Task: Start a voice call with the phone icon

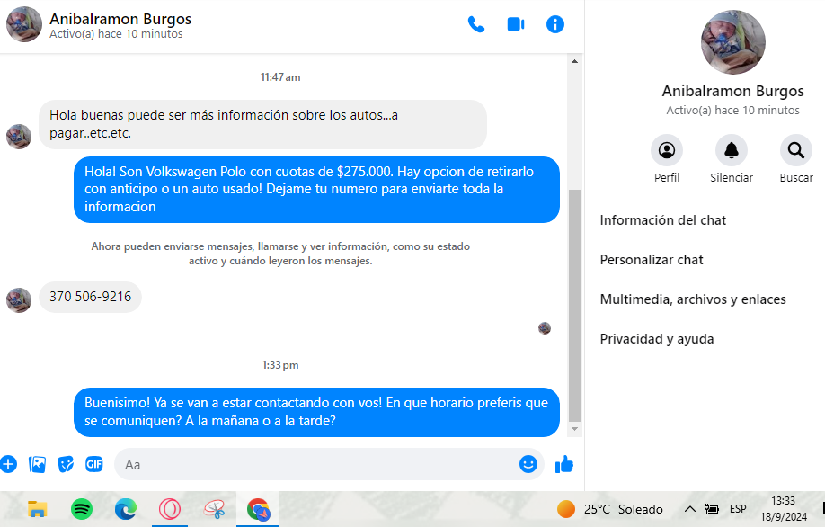Action: (476, 24)
